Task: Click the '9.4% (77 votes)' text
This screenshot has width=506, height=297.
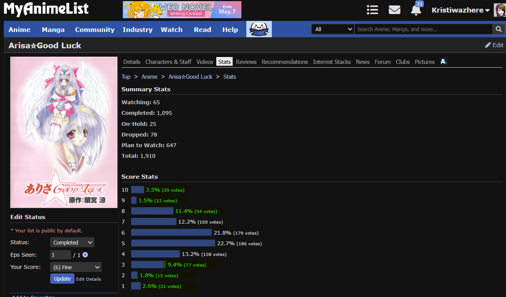Action: pos(187,265)
